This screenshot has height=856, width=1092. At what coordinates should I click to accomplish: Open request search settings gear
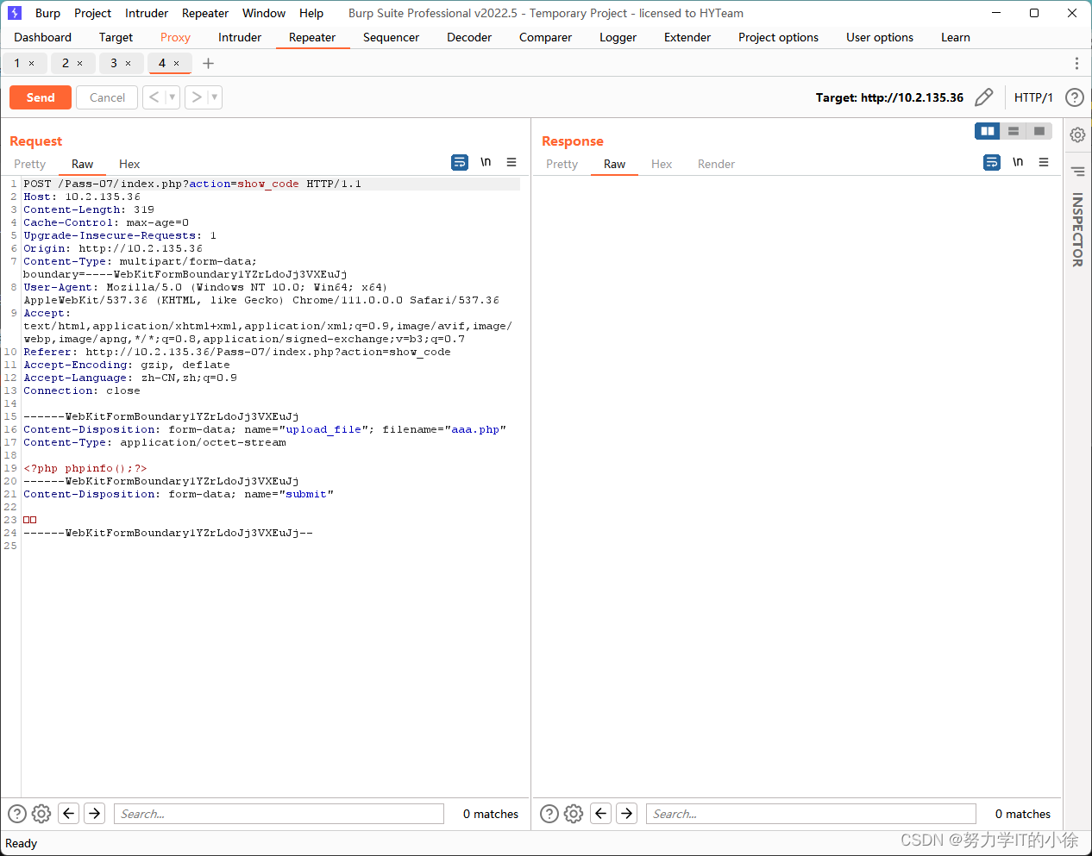click(x=41, y=813)
